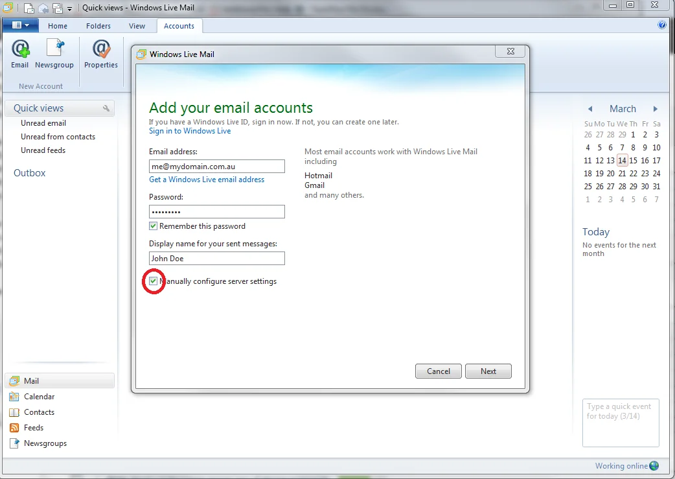Open the Windows Live Mail application menu button
This screenshot has width=675, height=479.
[21, 25]
